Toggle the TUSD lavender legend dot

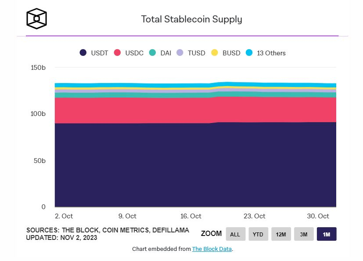[180, 53]
